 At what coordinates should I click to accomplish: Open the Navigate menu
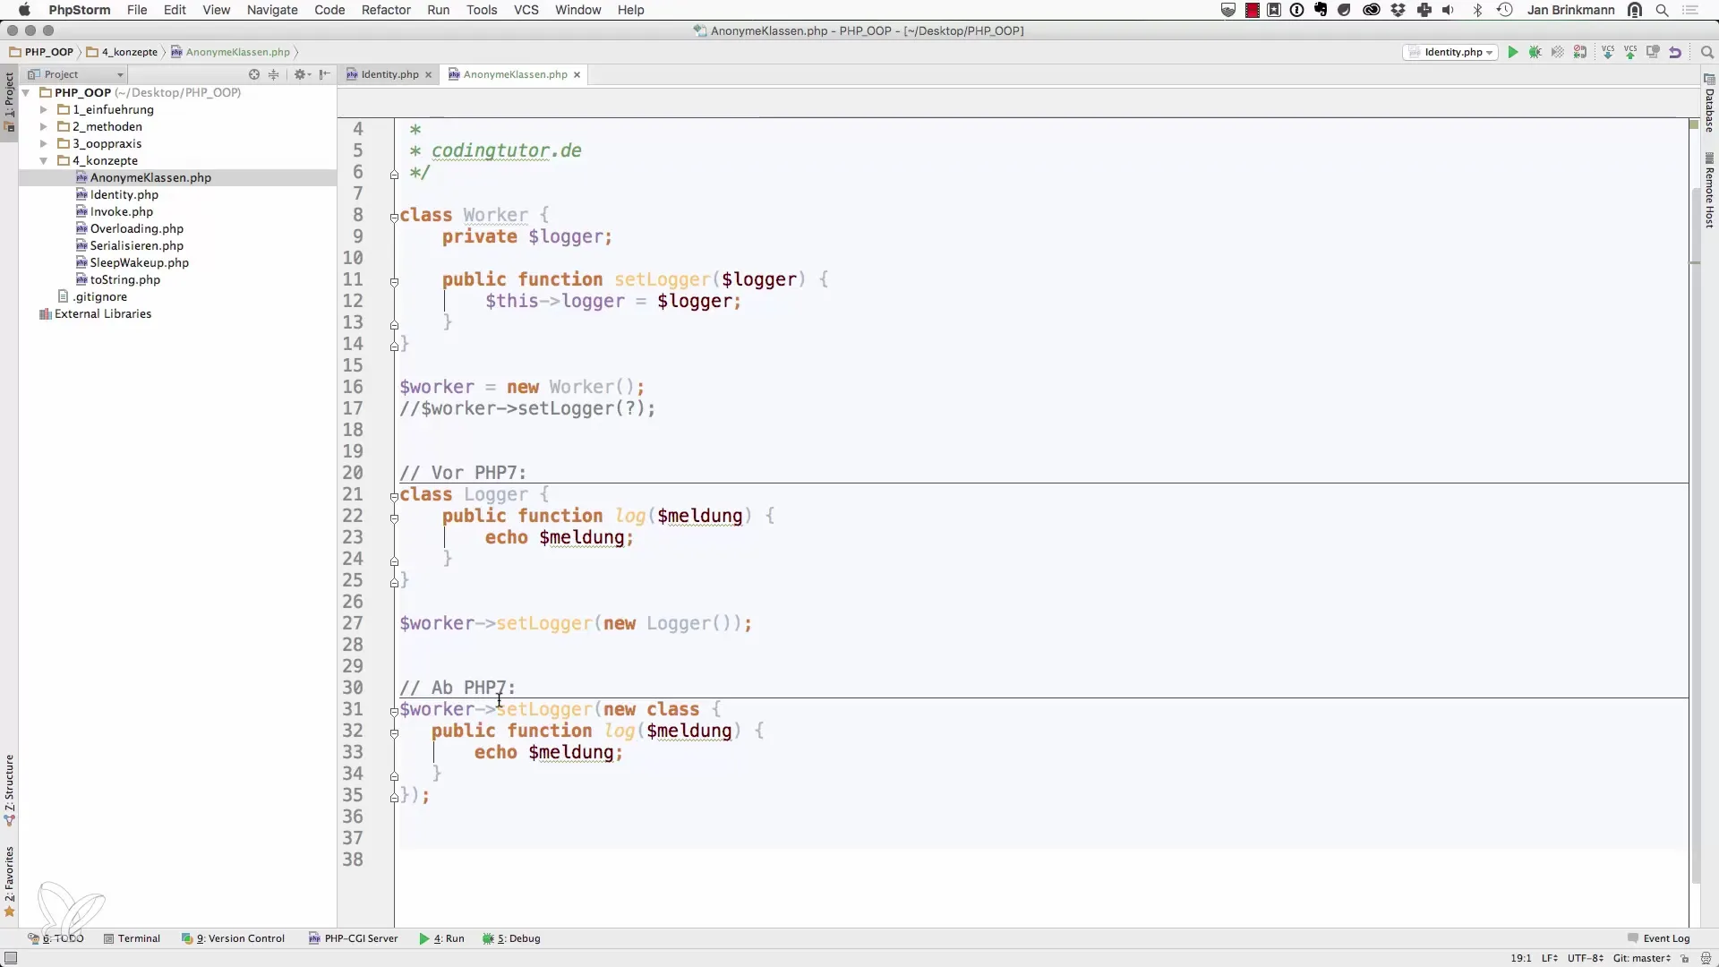(272, 10)
